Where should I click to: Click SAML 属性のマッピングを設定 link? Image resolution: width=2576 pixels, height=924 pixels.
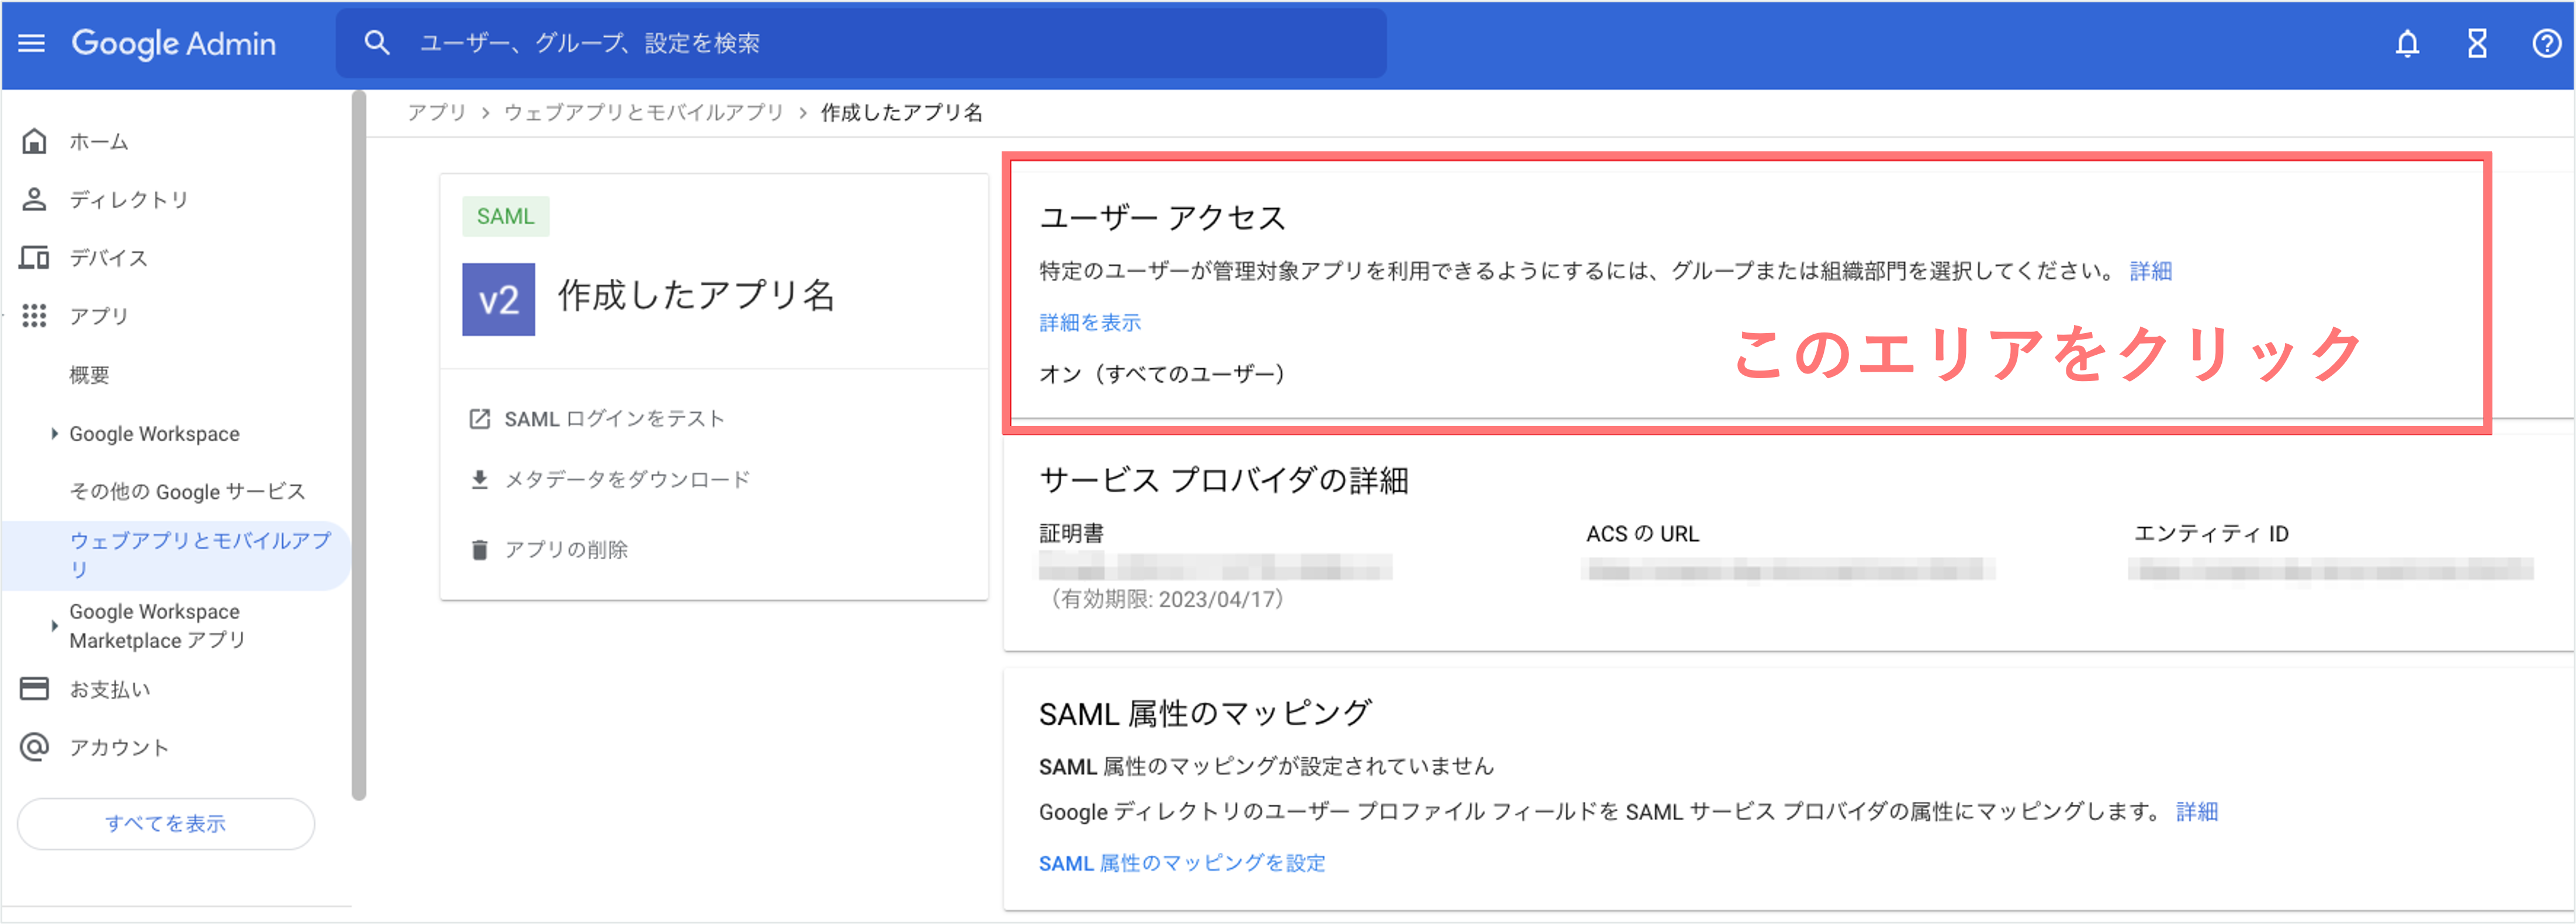point(1182,863)
